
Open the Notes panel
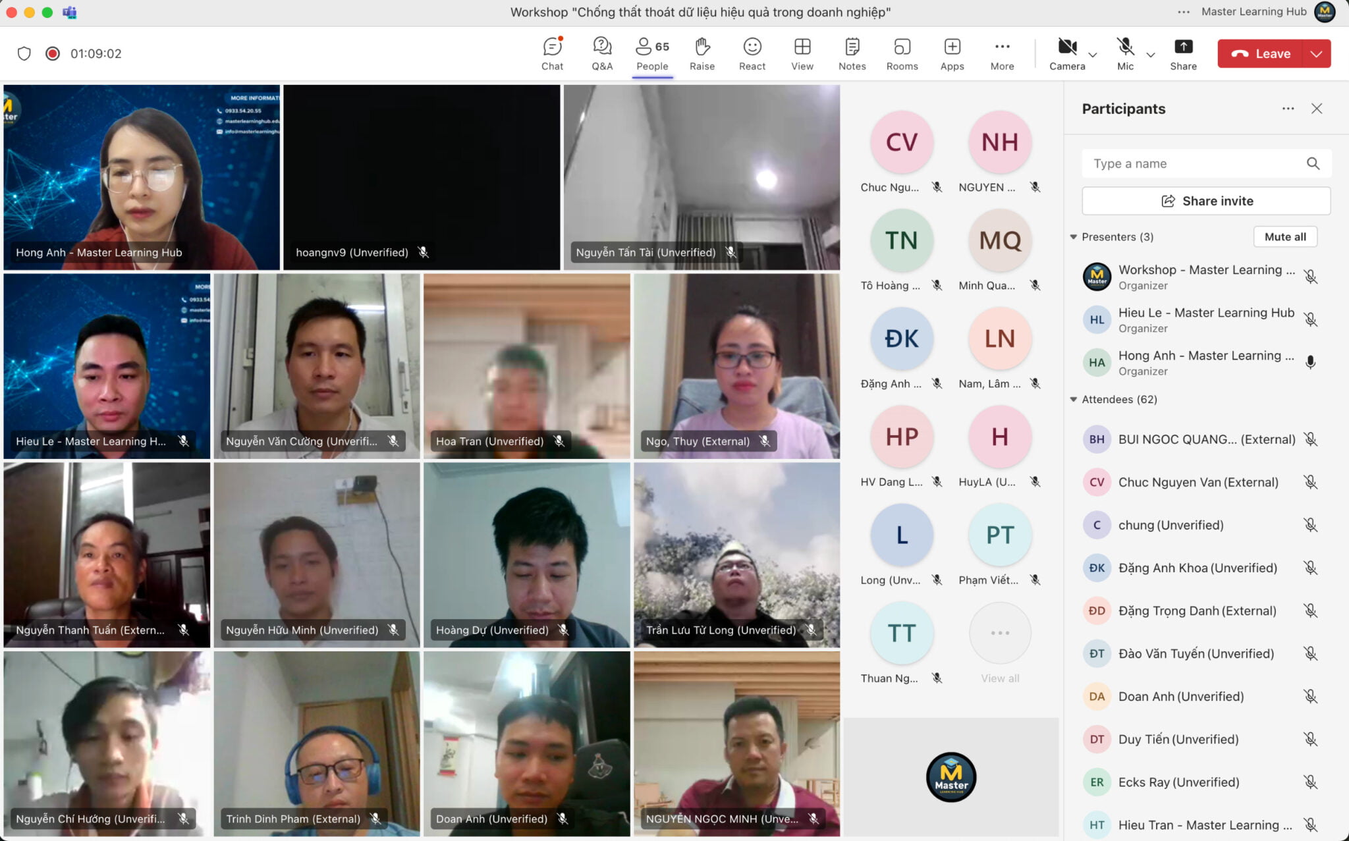[851, 53]
